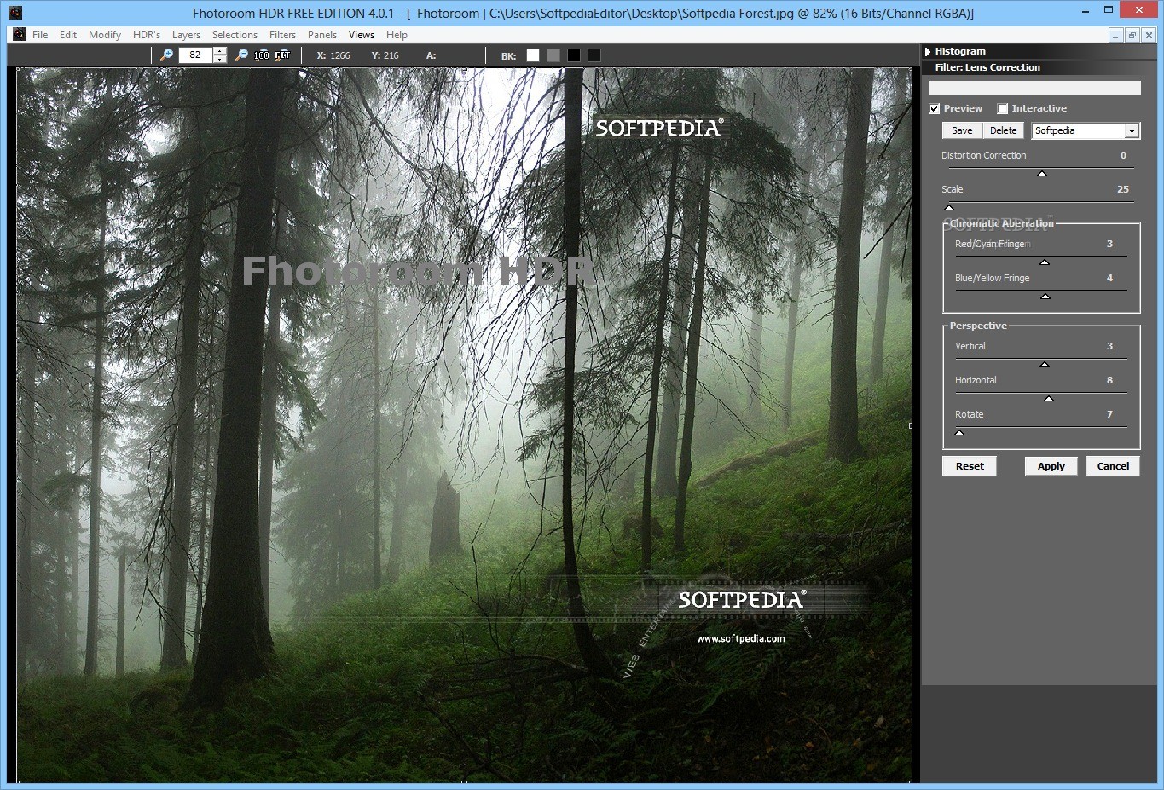The image size is (1164, 790).
Task: Click the Delete preset button
Action: coord(1003,130)
